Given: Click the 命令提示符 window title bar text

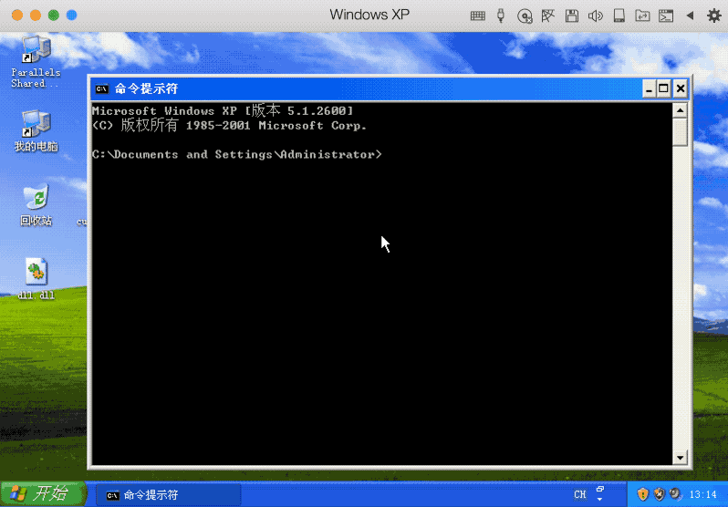Looking at the screenshot, I should click(x=146, y=88).
